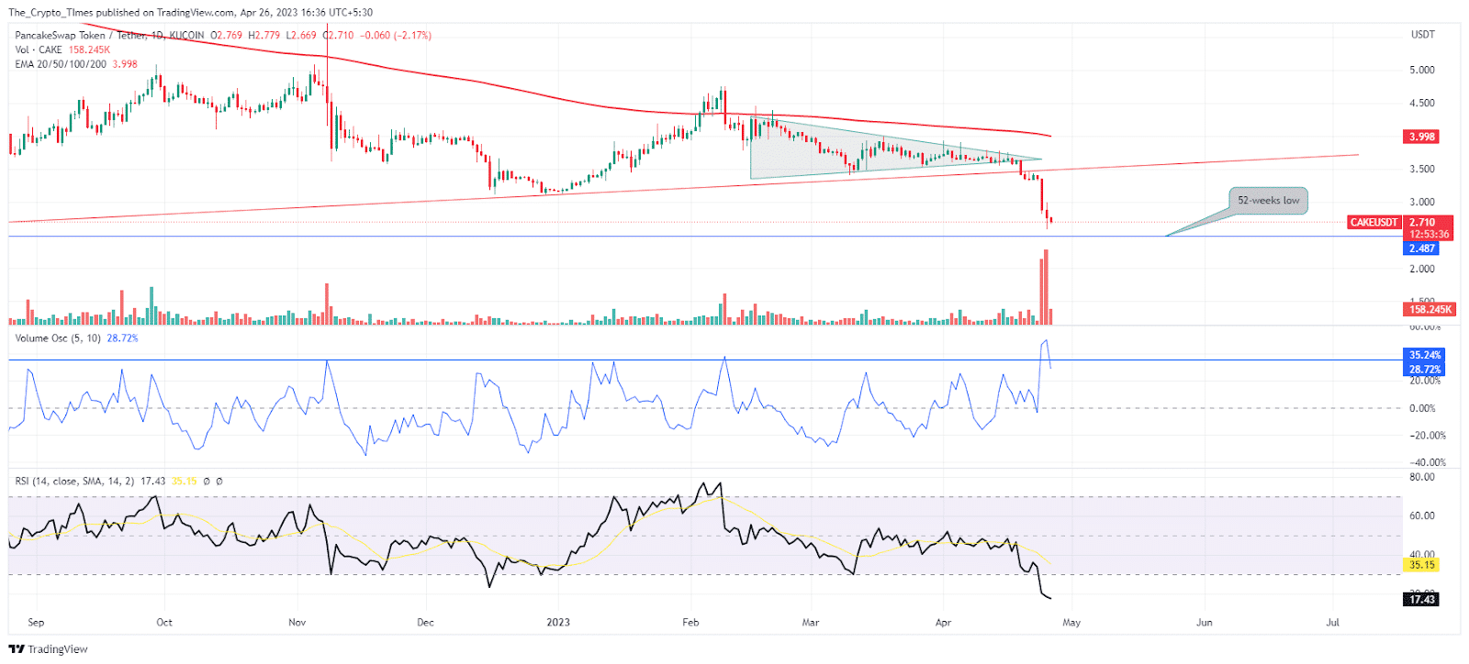Click the tallest red volume bar
Screen dimensions: 1469x664
(1046, 287)
